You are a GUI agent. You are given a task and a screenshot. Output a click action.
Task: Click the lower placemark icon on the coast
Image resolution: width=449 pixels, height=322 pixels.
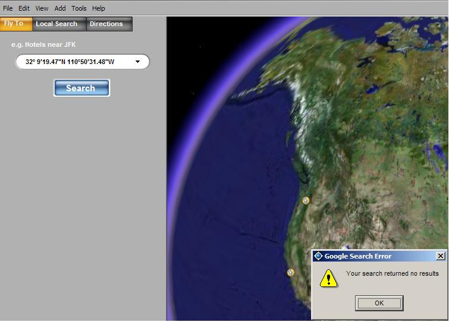pos(290,272)
